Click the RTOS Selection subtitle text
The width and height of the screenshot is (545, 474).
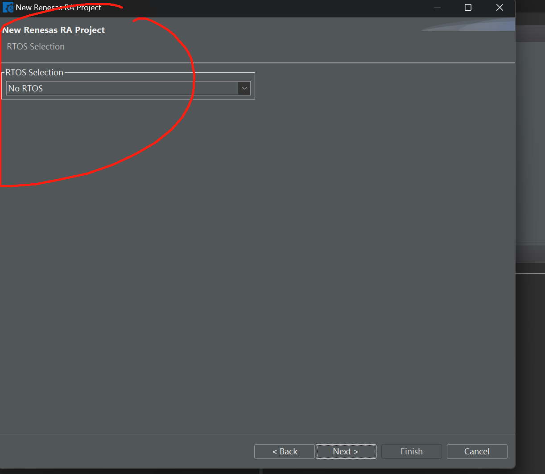36,46
